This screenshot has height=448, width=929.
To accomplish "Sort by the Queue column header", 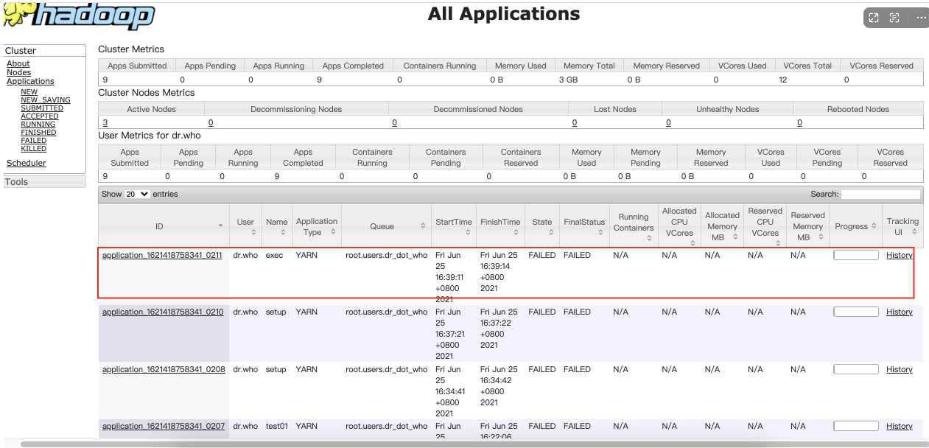I will [x=382, y=226].
